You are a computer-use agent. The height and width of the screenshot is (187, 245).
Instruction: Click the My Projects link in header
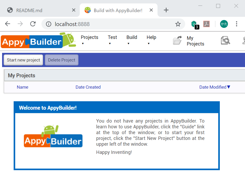(195, 41)
